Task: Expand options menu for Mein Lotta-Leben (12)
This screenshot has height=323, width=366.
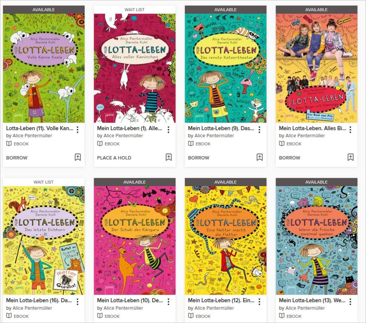Action: 259,302
